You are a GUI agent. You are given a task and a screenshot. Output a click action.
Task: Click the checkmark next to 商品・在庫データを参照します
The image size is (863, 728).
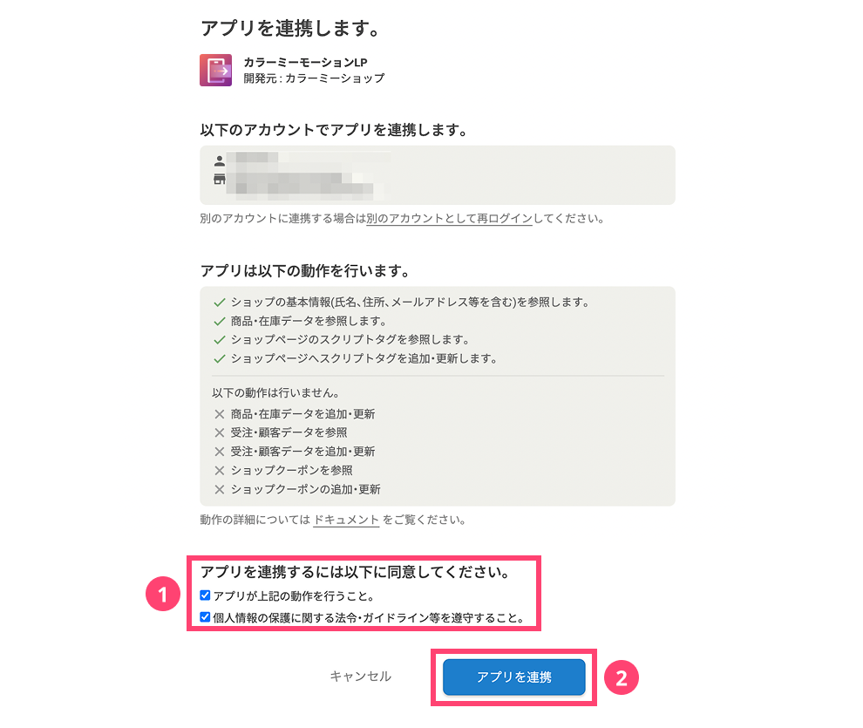point(220,321)
